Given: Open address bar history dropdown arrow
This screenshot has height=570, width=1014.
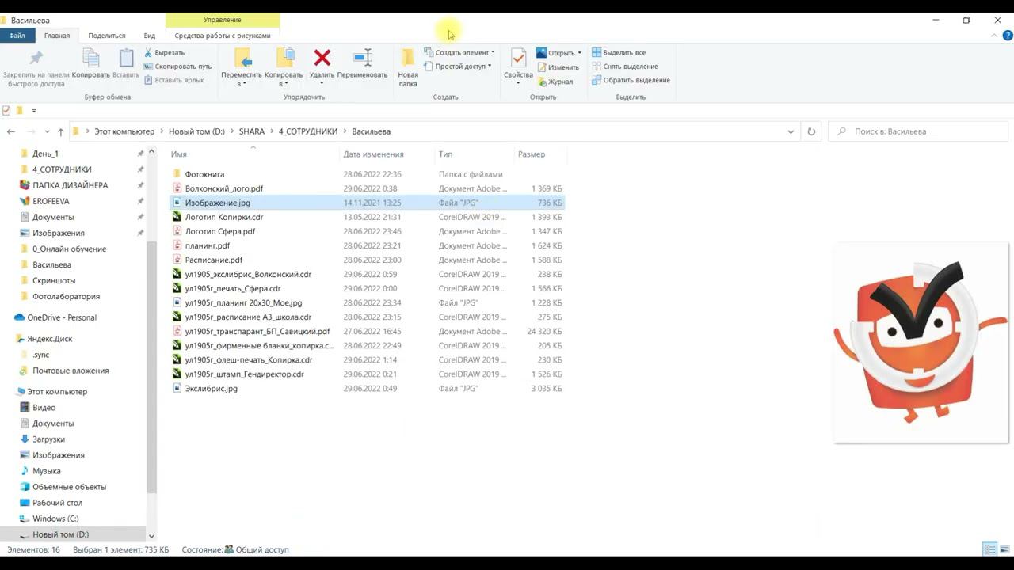Looking at the screenshot, I should click(x=791, y=131).
